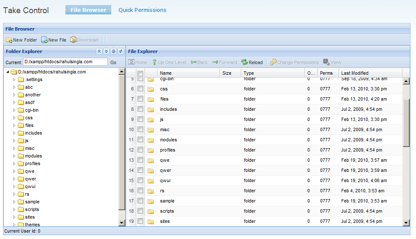This screenshot has width=416, height=239.
Task: Expand the .settings tree node
Action: pos(14,79)
